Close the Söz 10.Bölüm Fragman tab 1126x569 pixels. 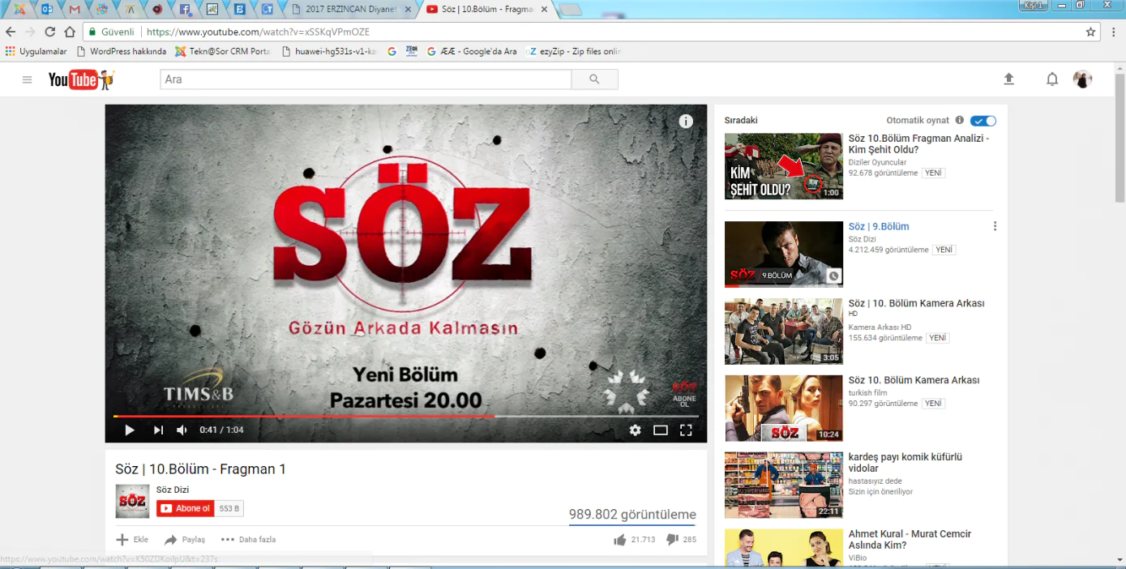[x=545, y=10]
